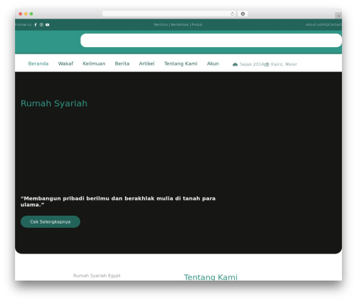357x302 pixels.
Task: Click the browser address bar
Action: [x=169, y=14]
